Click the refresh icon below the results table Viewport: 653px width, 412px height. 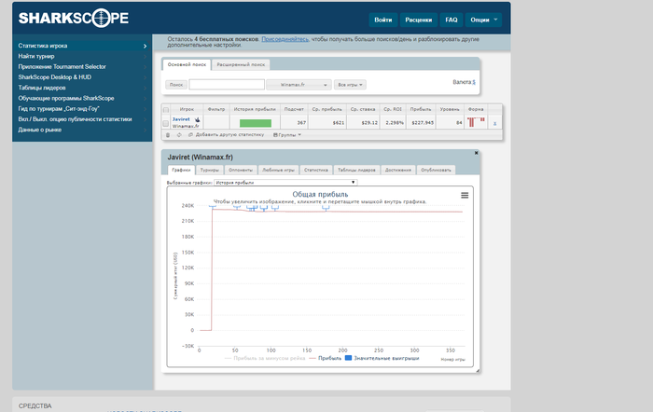[x=179, y=135]
